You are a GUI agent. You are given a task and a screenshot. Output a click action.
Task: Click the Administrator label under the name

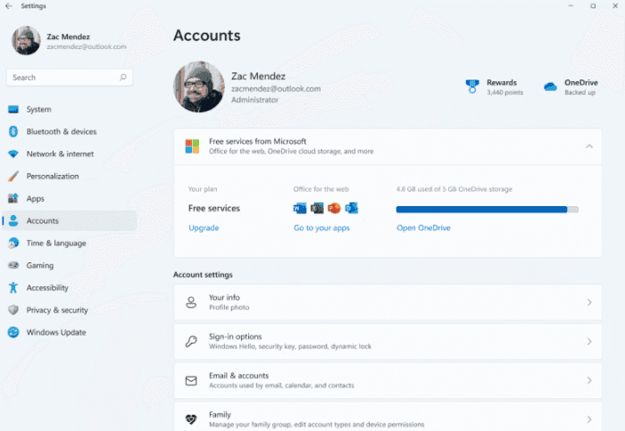click(254, 100)
